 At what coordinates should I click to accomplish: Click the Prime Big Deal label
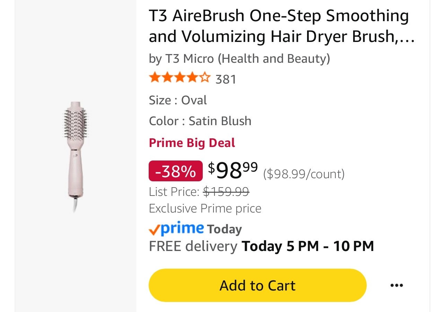tap(192, 142)
